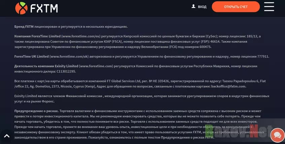Click the license number 777911
The image size is (285, 144).
point(263,57)
